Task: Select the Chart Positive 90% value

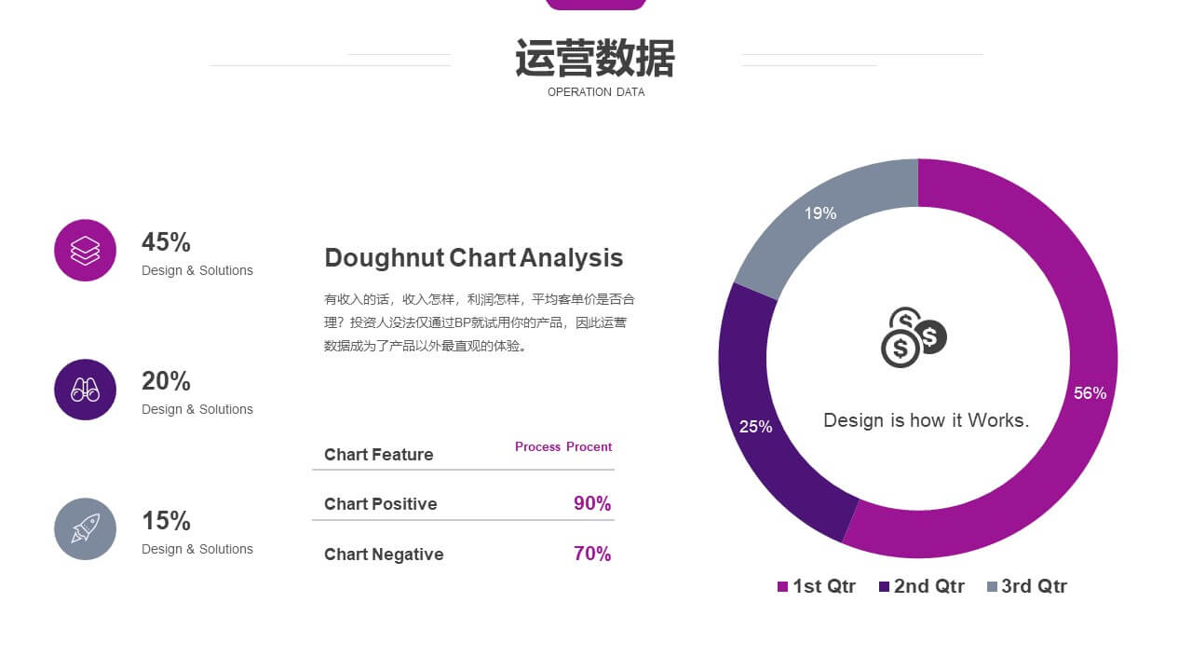Action: click(592, 503)
